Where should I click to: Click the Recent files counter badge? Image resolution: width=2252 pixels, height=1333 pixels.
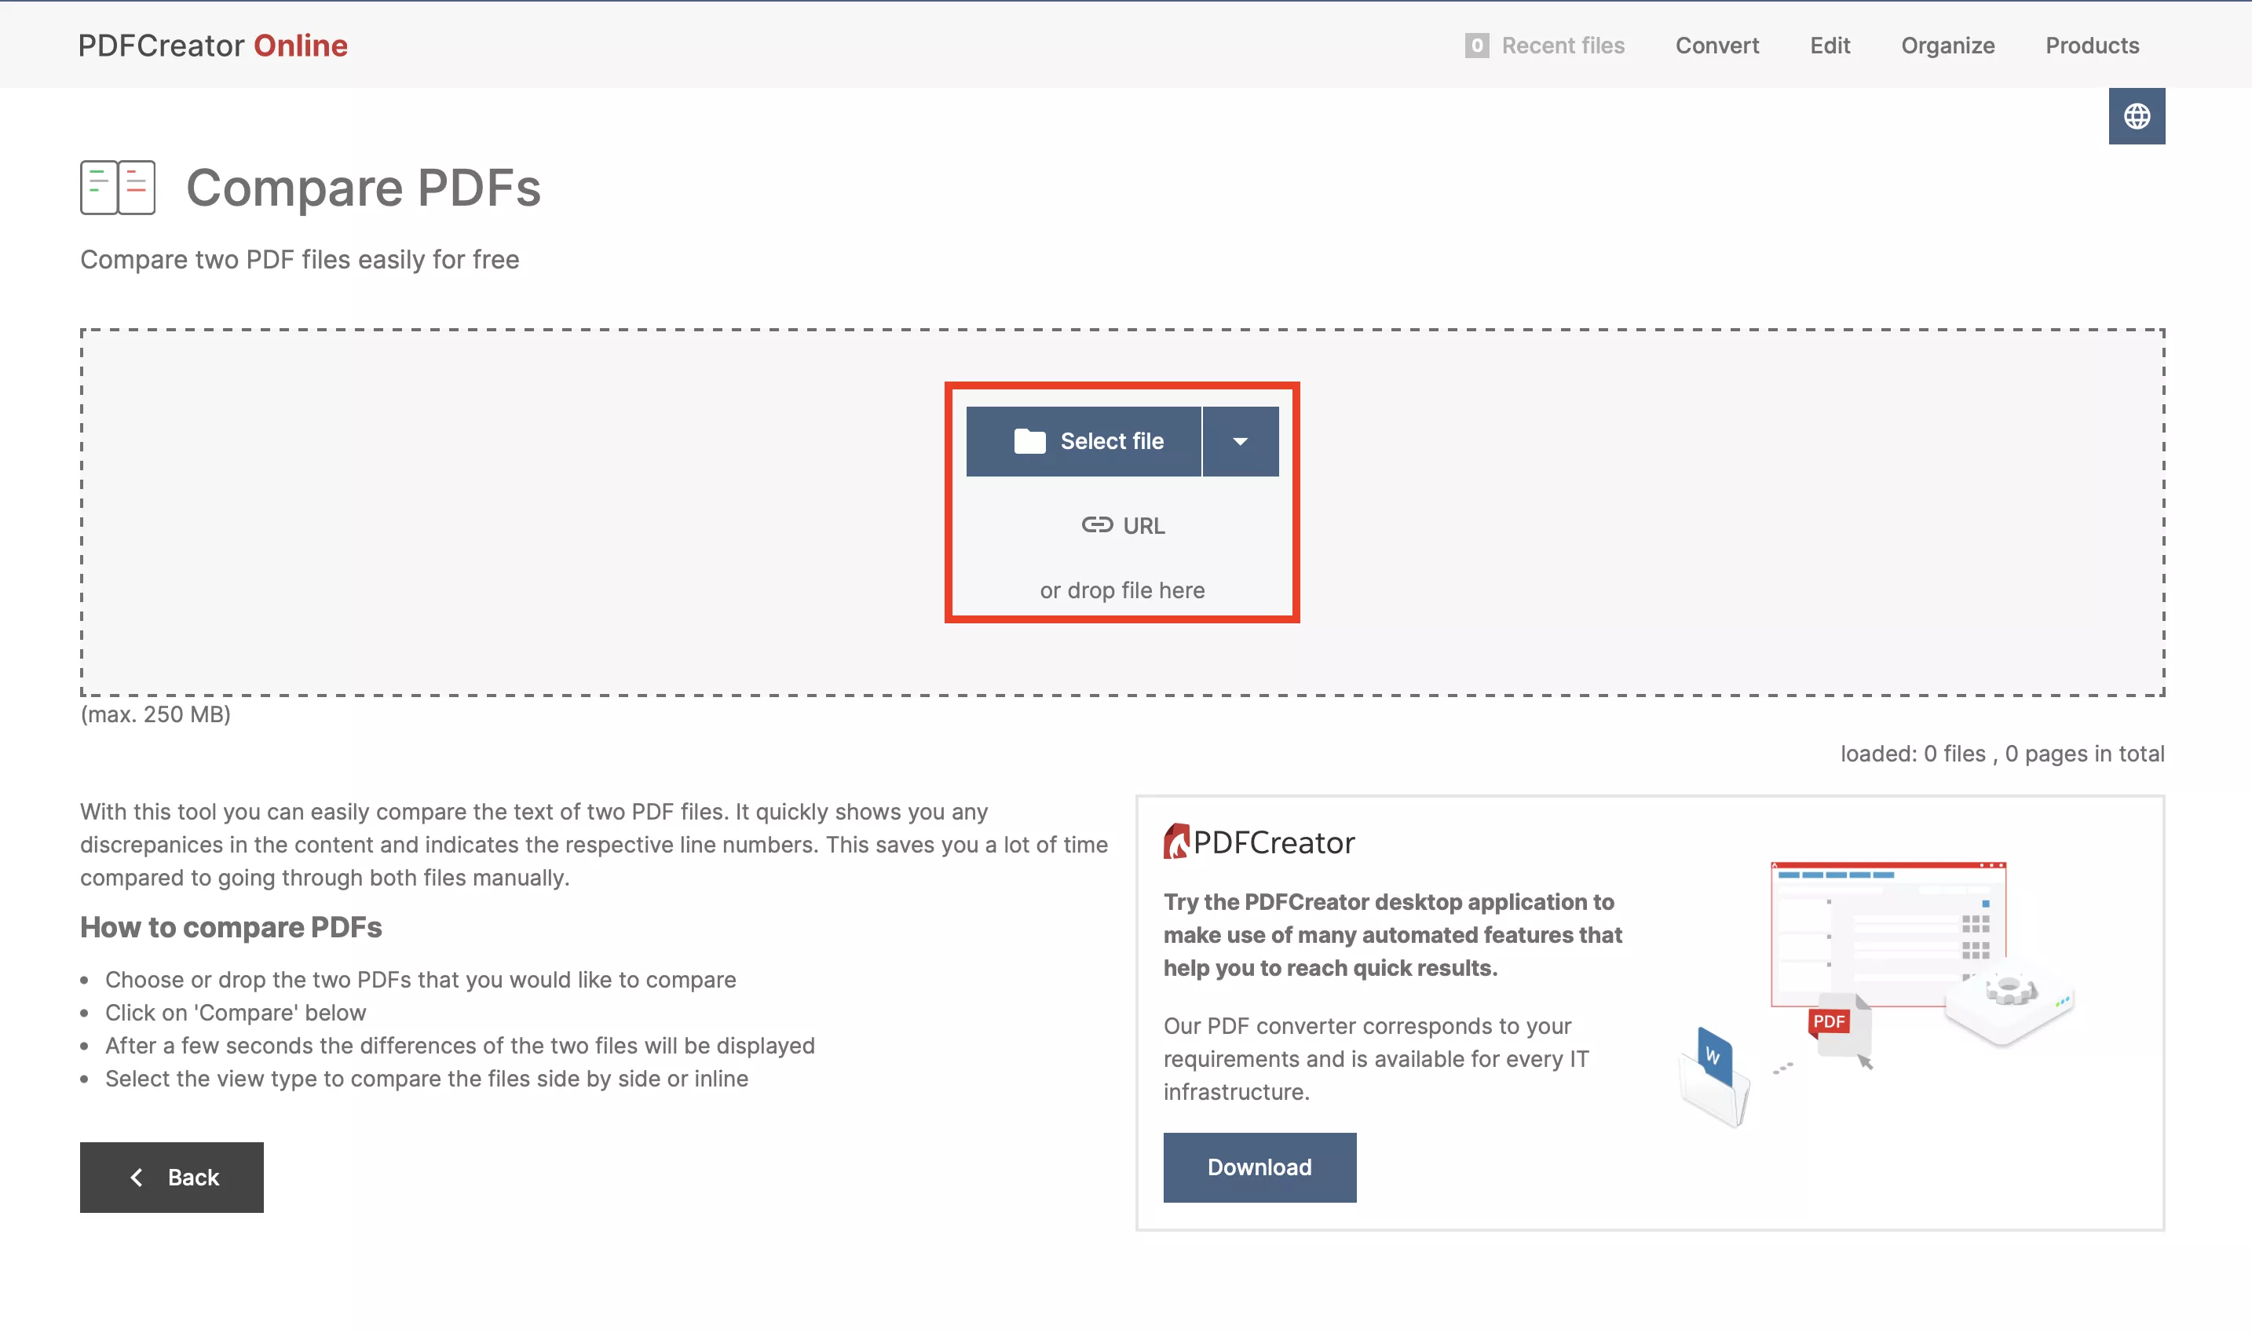point(1476,46)
